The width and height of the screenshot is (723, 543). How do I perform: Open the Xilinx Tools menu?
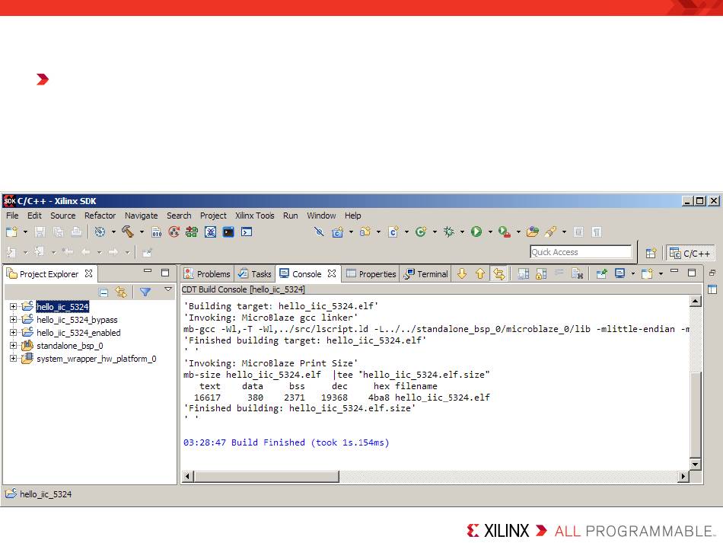click(254, 216)
